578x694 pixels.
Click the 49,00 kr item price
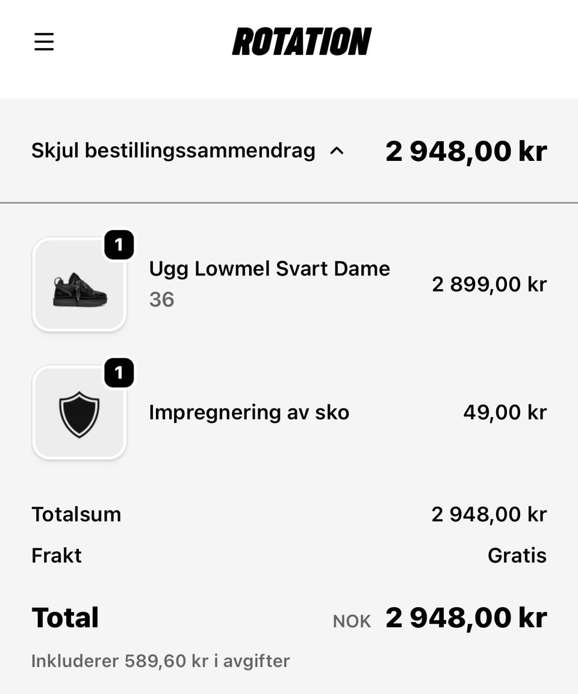(505, 413)
